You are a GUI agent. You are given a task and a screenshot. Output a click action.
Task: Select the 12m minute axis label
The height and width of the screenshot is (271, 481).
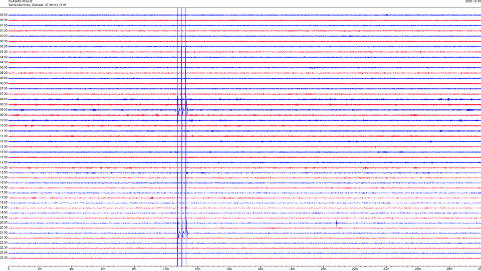tap(197, 269)
